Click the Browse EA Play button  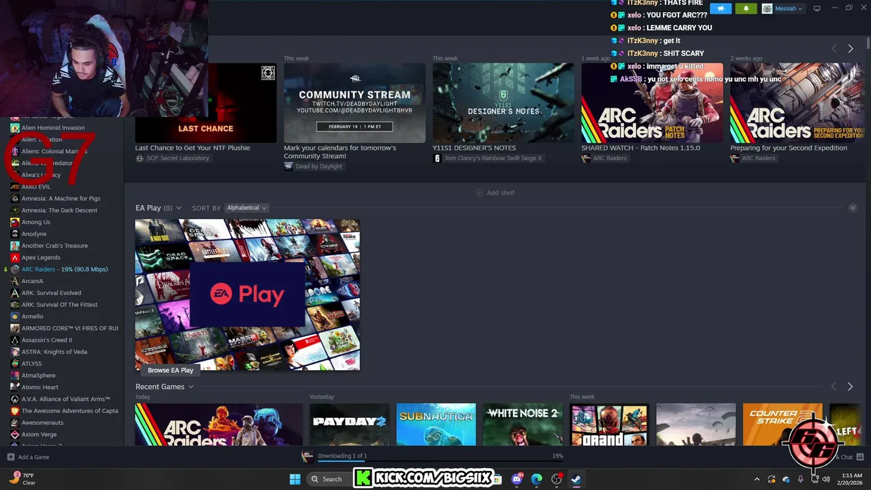point(170,370)
